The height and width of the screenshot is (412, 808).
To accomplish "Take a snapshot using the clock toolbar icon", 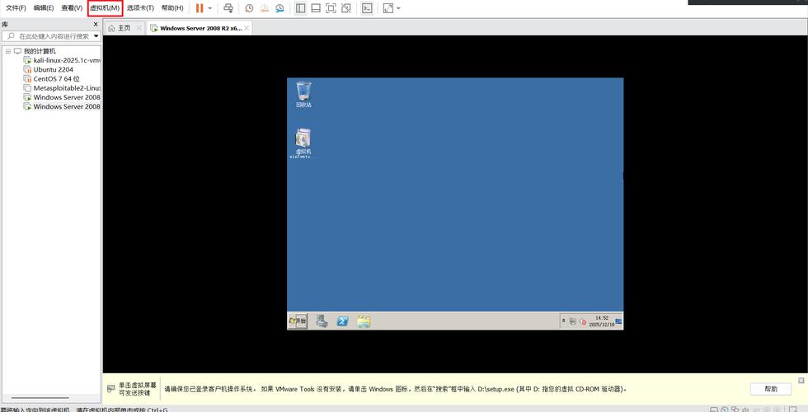I will pos(249,8).
